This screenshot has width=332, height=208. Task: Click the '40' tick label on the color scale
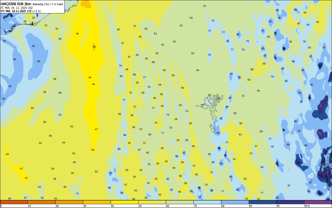[x=112, y=206]
